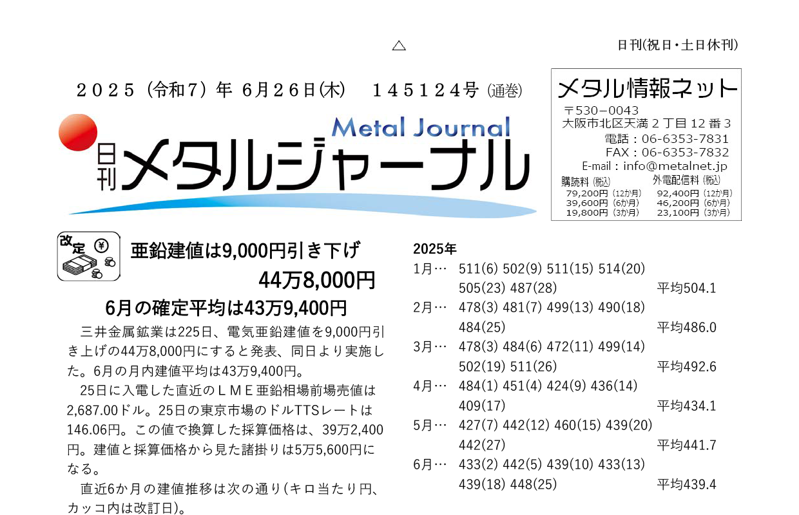Click the headline 亜鉛建値は9,000円引き下げ
This screenshot has width=799, height=515.
(245, 250)
